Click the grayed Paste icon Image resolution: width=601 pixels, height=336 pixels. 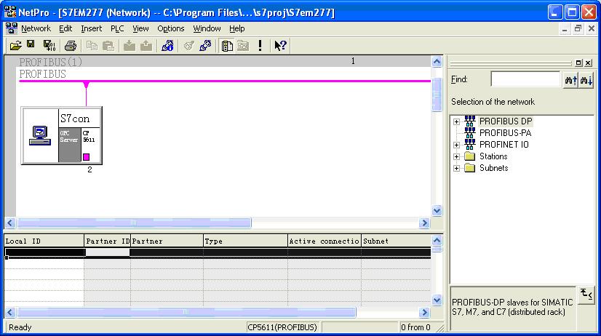108,46
